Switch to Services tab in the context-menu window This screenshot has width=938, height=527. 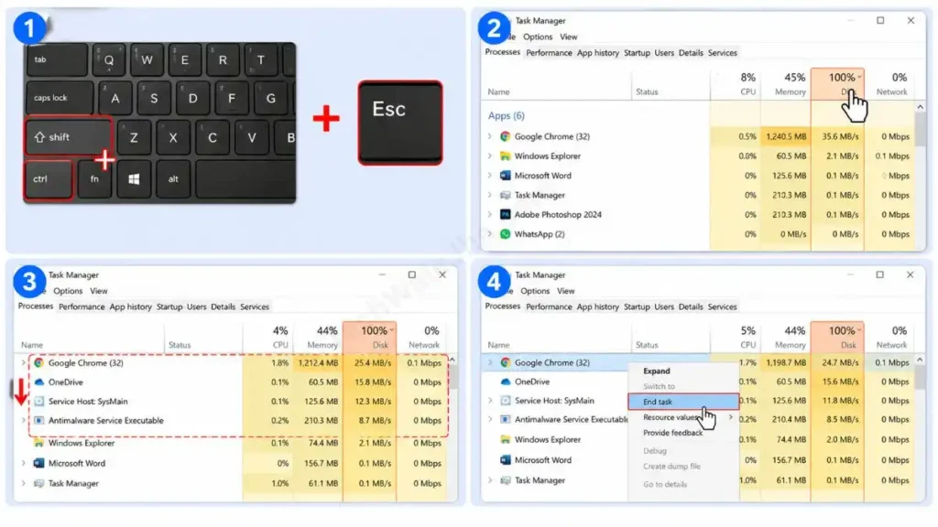722,307
